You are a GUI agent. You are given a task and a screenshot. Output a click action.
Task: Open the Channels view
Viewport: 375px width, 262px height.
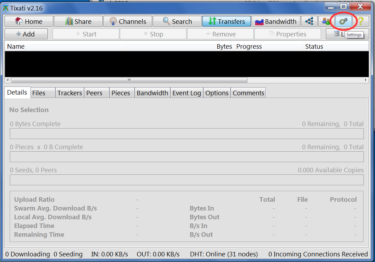pyautogui.click(x=128, y=21)
